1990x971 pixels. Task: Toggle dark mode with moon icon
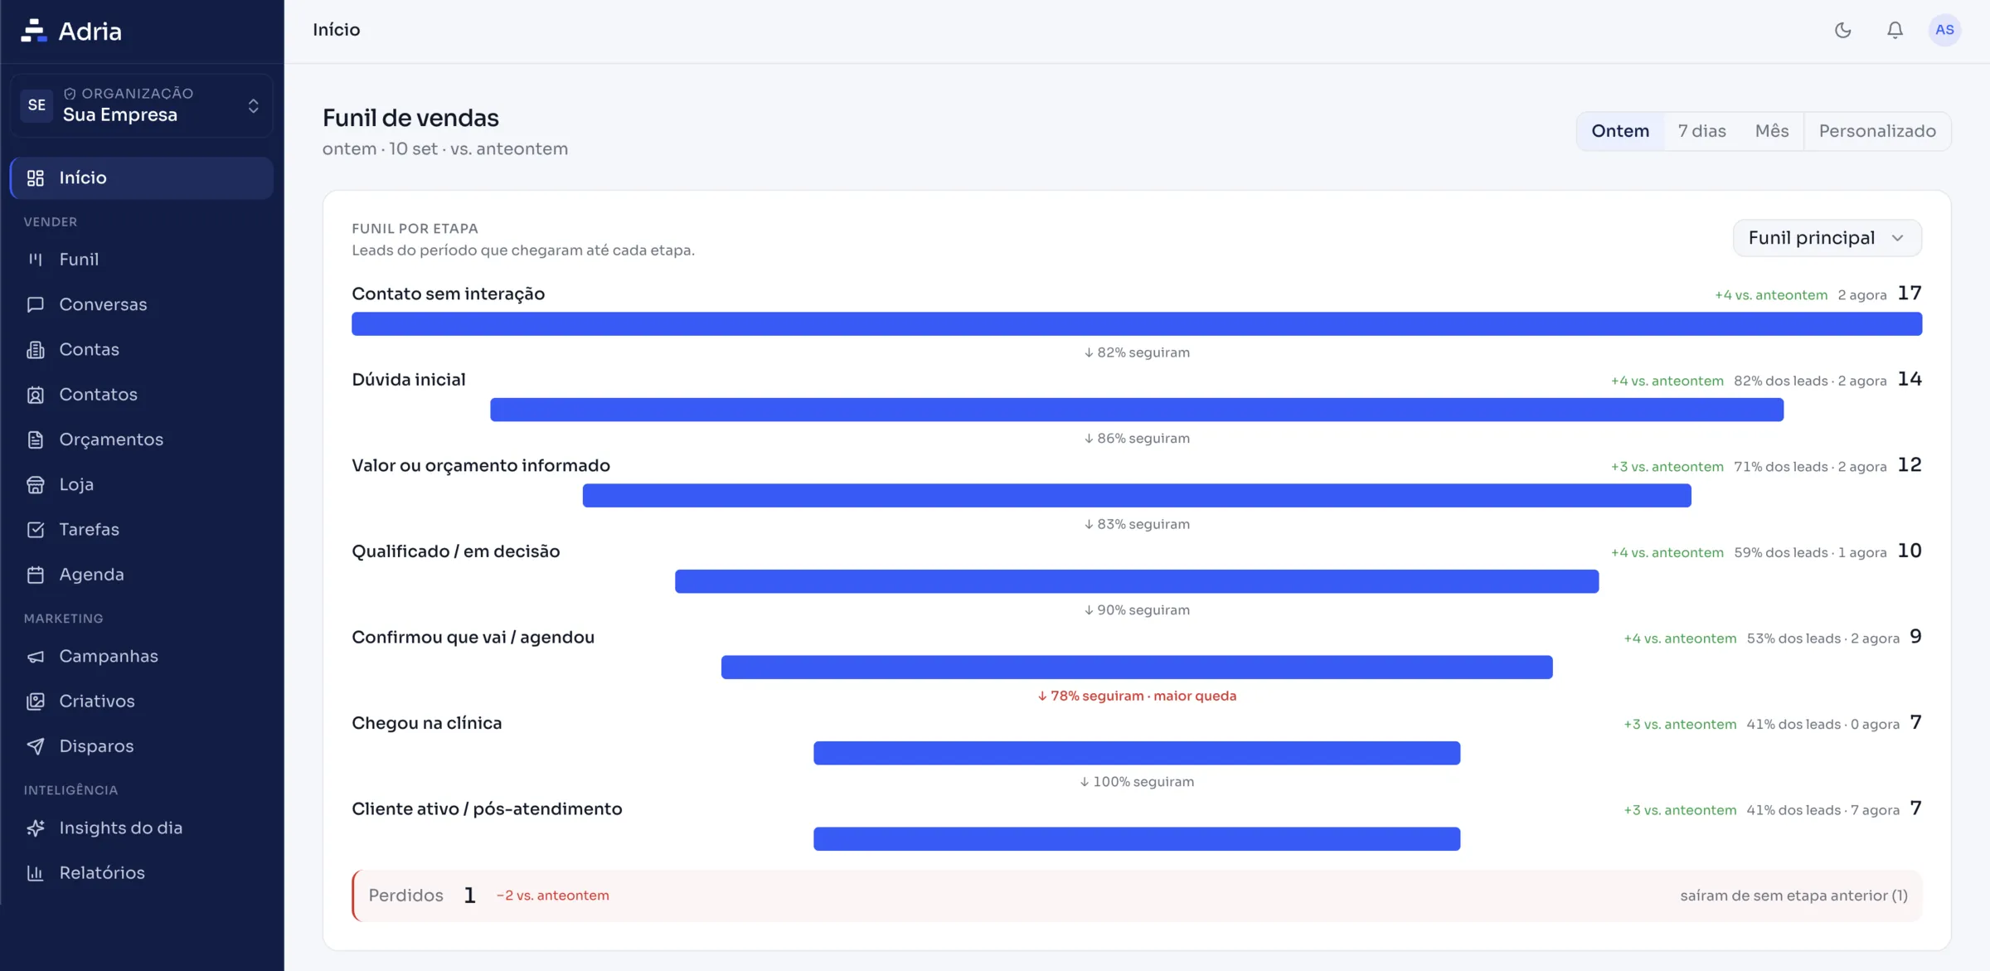pyautogui.click(x=1842, y=30)
